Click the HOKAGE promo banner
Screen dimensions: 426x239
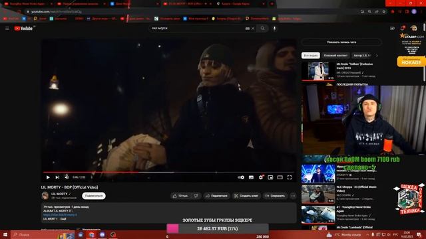coord(411,61)
